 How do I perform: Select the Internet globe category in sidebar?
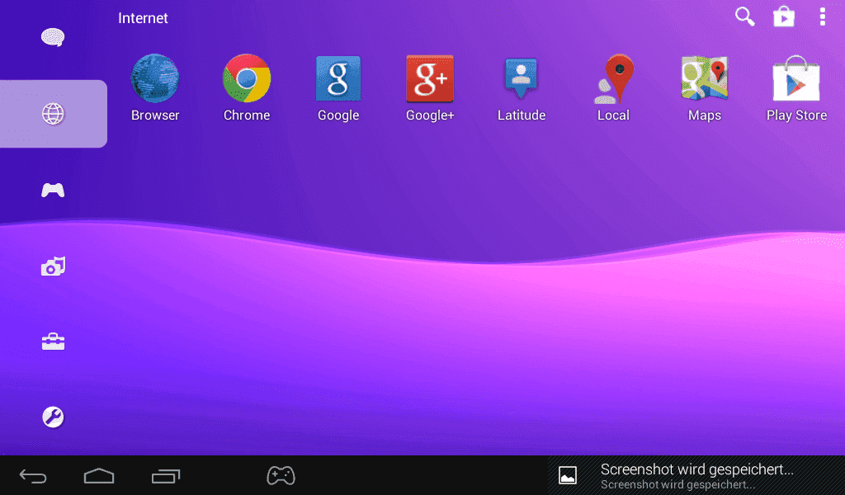point(54,114)
